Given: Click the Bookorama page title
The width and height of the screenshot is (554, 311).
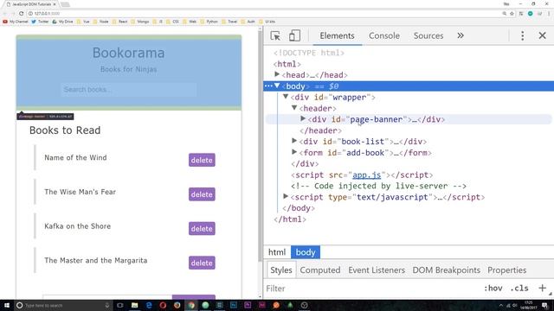Looking at the screenshot, I should [129, 53].
